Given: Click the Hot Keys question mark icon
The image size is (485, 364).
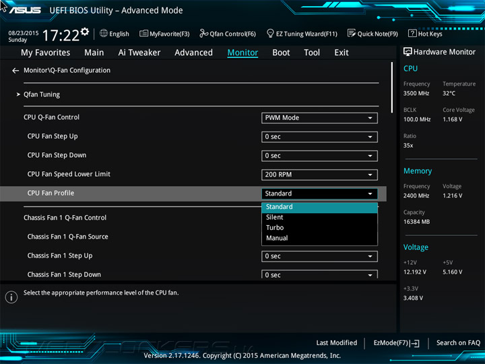Looking at the screenshot, I should (412, 33).
